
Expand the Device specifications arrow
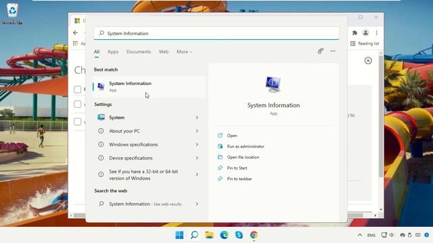(x=197, y=158)
